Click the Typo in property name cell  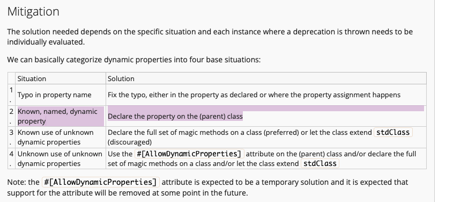(x=54, y=95)
